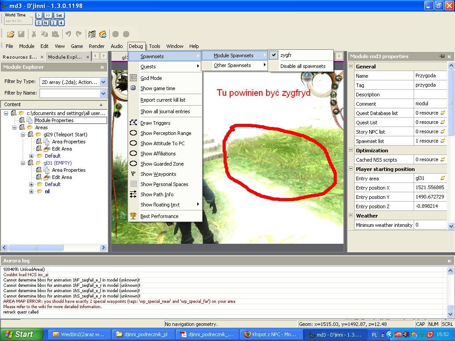
Task: Collapse the gl29 (Teleport Start) tree node
Action: [24, 135]
